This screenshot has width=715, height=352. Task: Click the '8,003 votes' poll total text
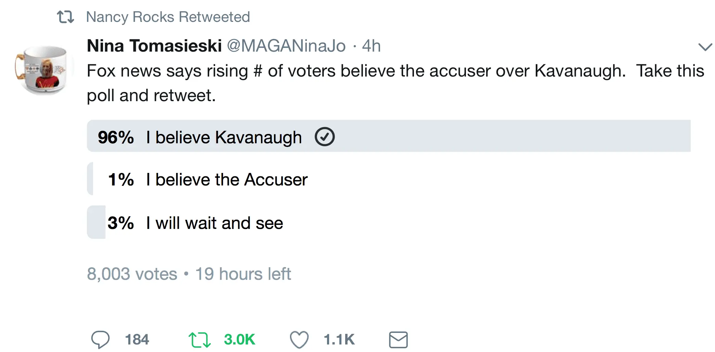pos(132,274)
